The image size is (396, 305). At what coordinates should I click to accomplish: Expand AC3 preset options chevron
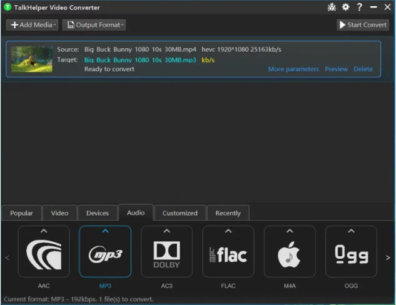166,231
